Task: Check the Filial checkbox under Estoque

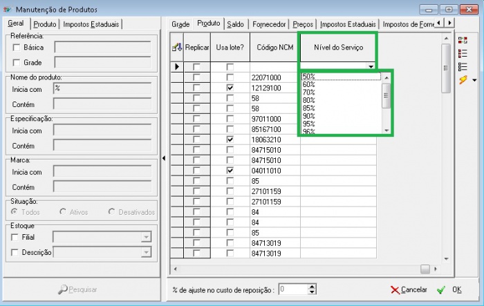Action: point(17,237)
